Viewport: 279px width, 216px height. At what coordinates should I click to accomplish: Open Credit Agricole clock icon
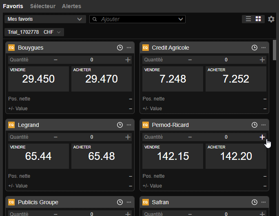click(255, 48)
